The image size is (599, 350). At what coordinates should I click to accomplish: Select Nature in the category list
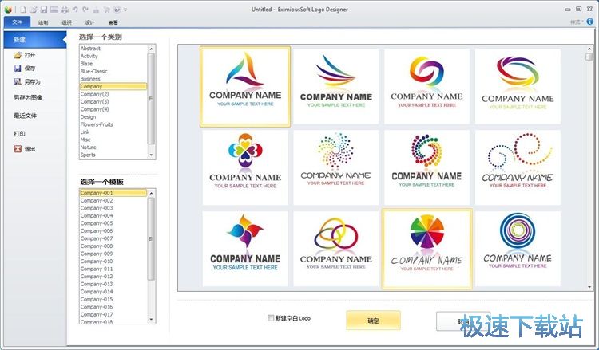[x=113, y=147]
